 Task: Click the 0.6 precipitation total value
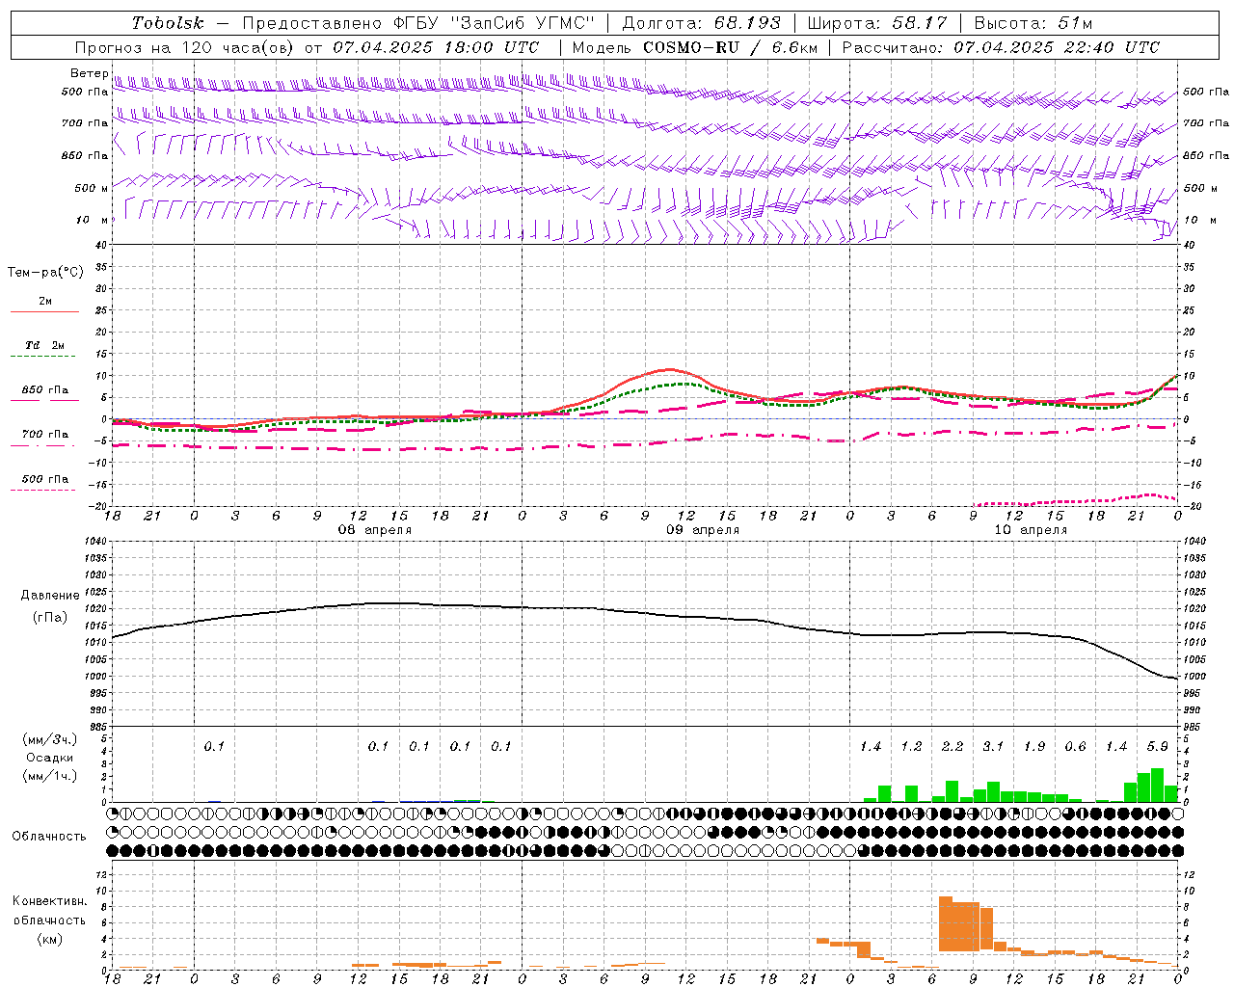click(1075, 747)
